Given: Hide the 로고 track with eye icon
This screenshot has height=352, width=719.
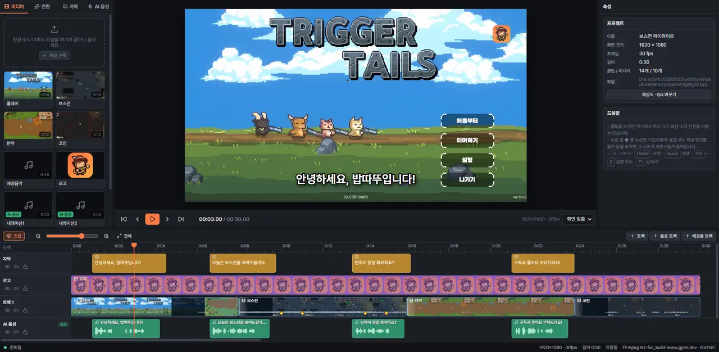Looking at the screenshot, I should (x=8, y=288).
